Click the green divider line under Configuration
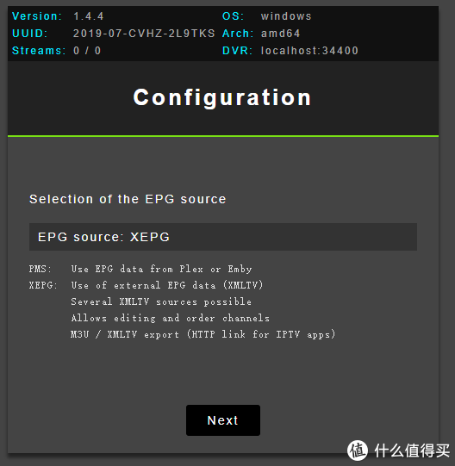The image size is (455, 466). coord(223,136)
